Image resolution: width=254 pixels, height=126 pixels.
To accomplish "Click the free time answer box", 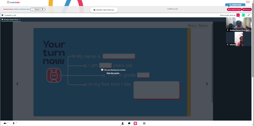I will (156, 90).
